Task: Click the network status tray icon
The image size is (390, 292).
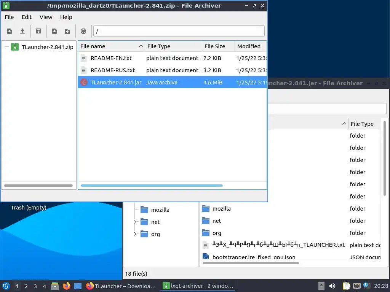Action: (356, 286)
